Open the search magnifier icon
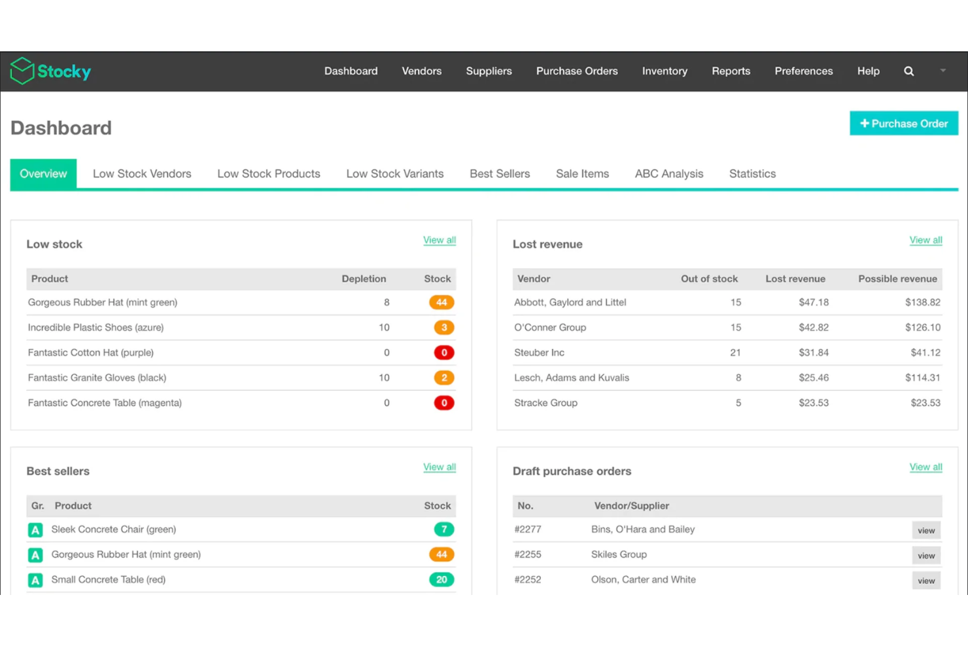968x646 pixels. (x=908, y=71)
